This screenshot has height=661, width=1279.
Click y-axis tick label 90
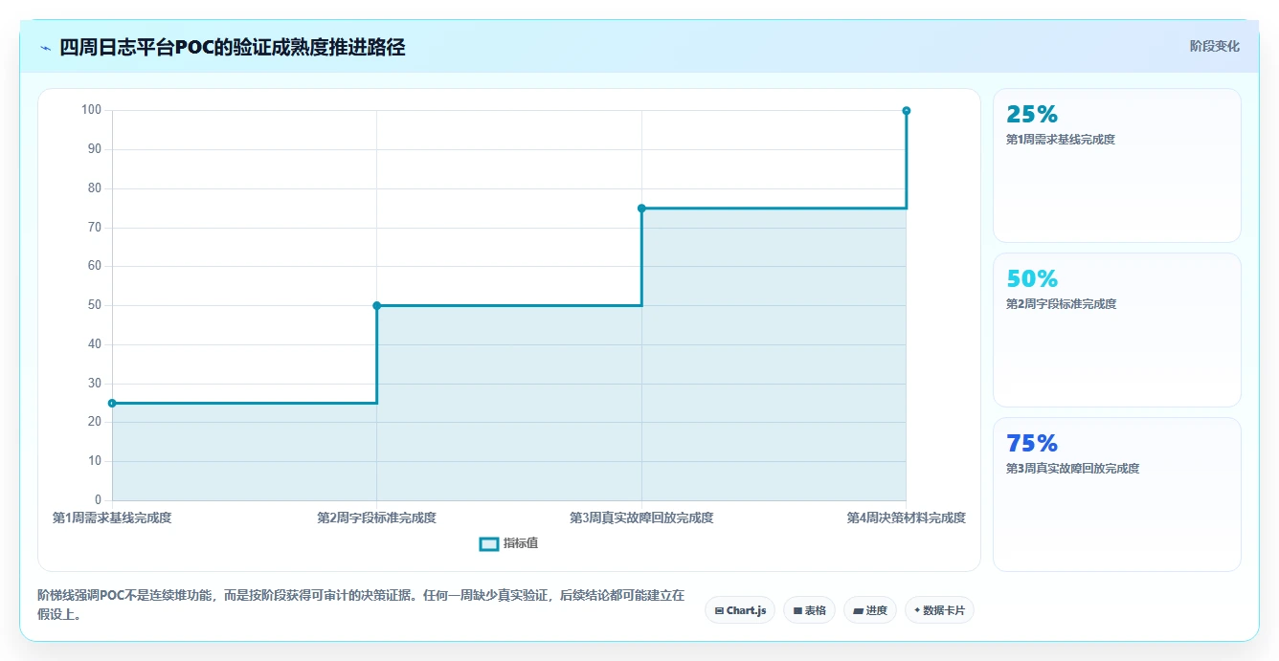[x=94, y=149]
